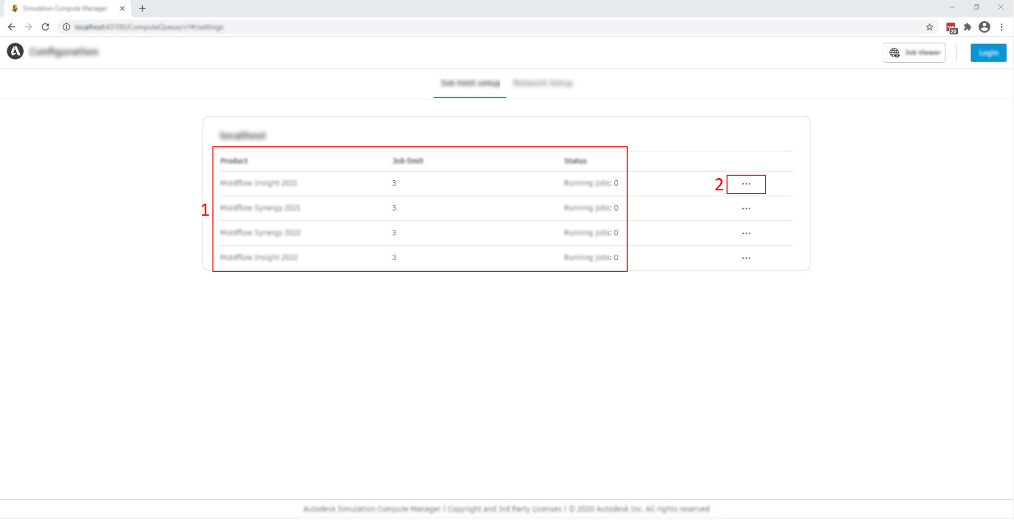Click the job limit value for Moldflow Insight 2022
1014x520 pixels.
pyautogui.click(x=394, y=257)
